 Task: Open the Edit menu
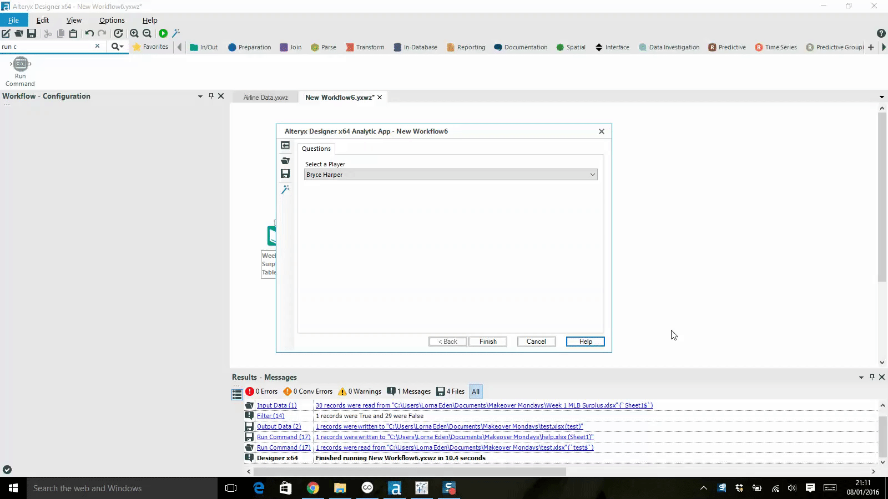(43, 20)
